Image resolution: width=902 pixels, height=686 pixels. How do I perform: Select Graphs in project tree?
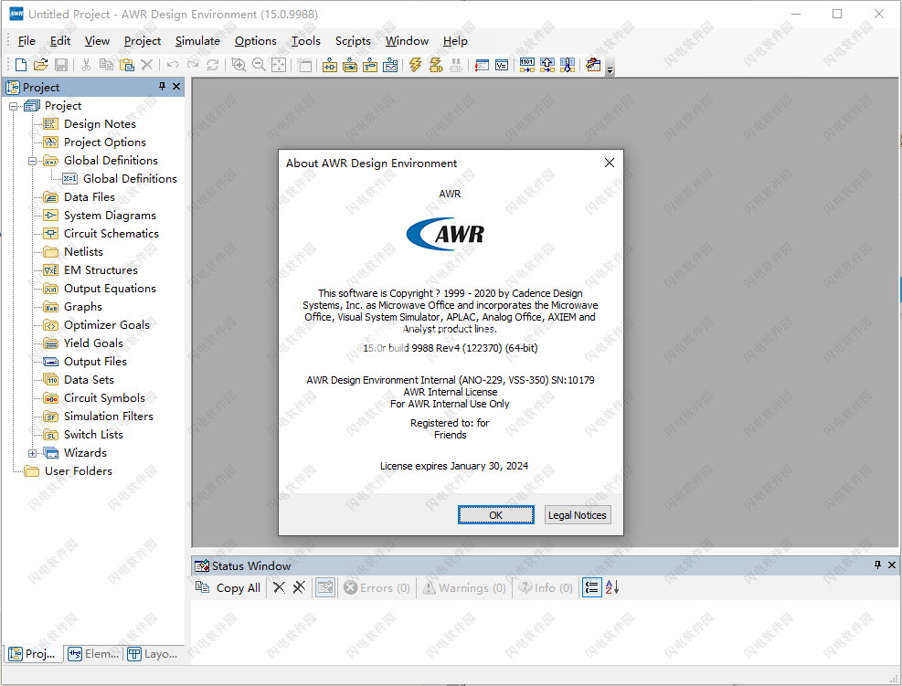coord(83,307)
